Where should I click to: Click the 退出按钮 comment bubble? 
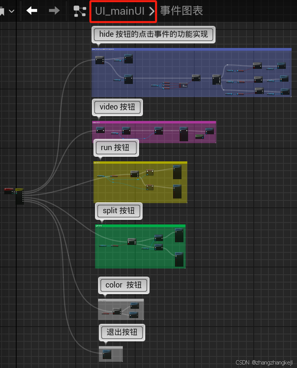(x=122, y=332)
